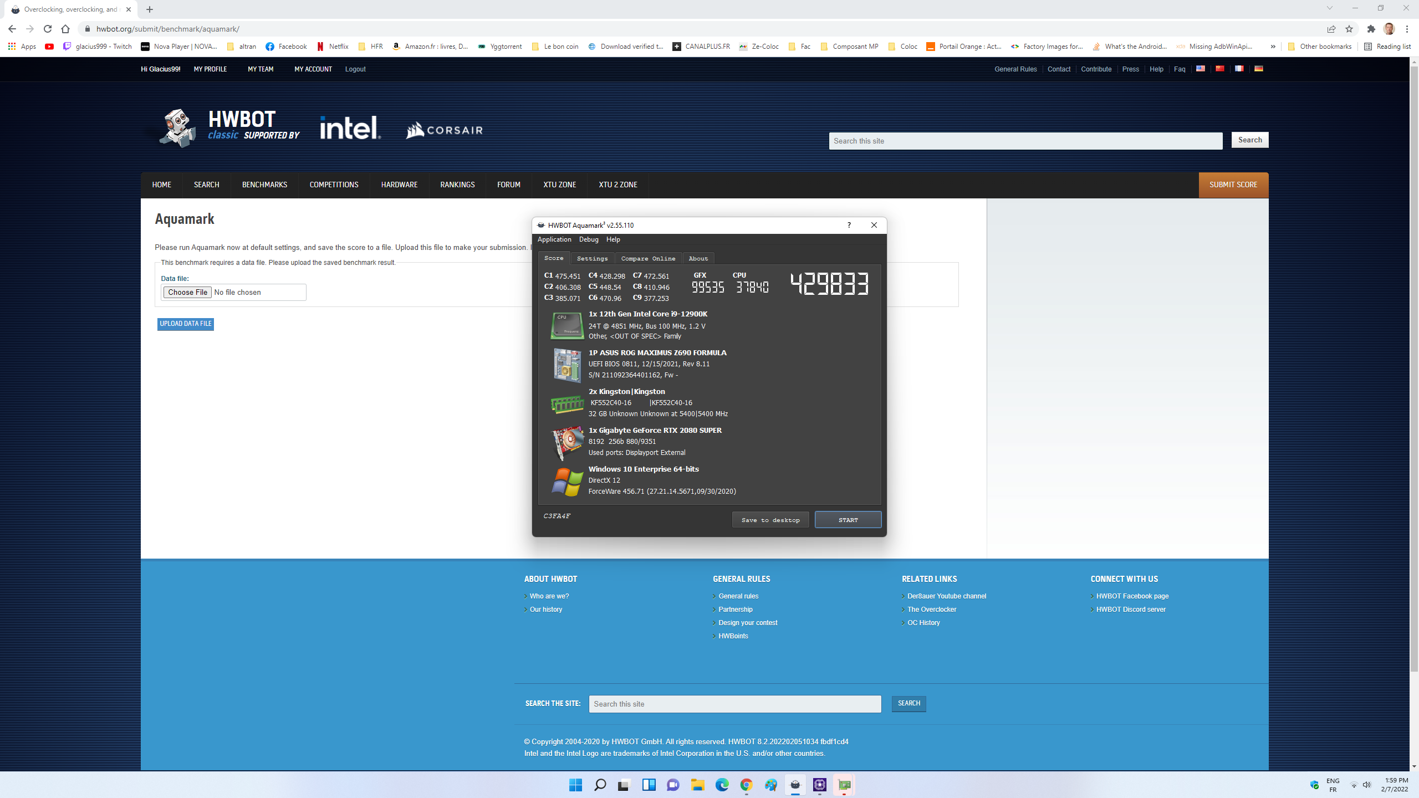1419x798 pixels.
Task: Open the General Rules top link
Action: [x=1015, y=69]
